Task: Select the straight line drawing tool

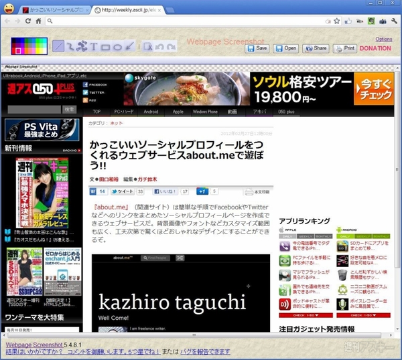Action: click(58, 46)
